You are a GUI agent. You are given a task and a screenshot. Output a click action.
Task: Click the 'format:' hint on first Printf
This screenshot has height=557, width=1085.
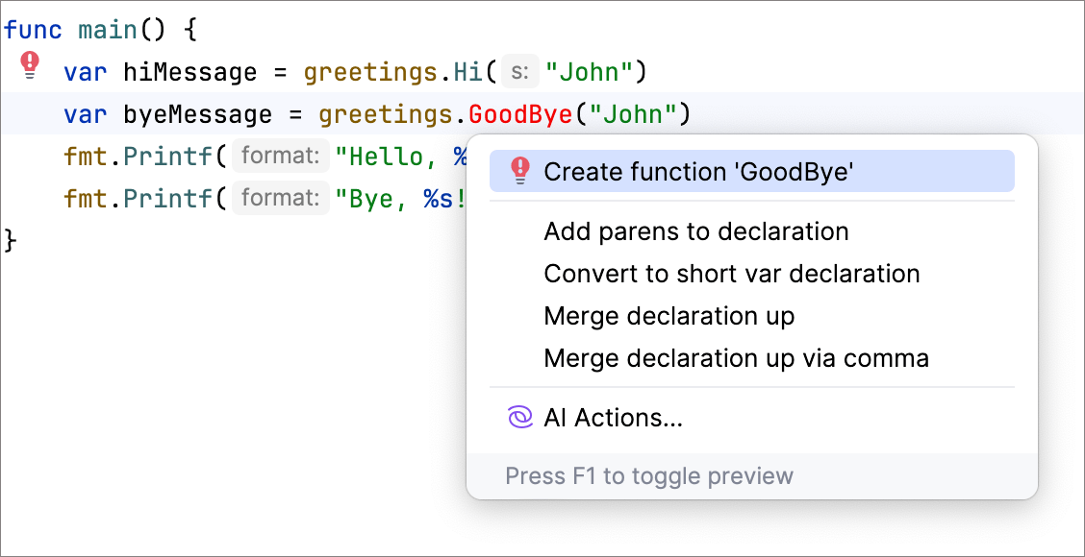(280, 156)
